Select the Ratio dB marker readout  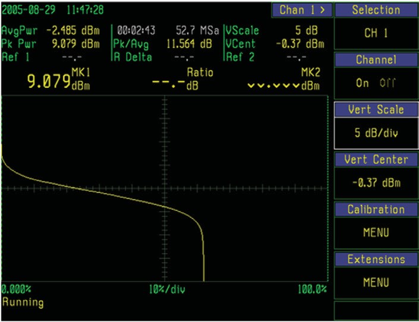click(x=183, y=79)
